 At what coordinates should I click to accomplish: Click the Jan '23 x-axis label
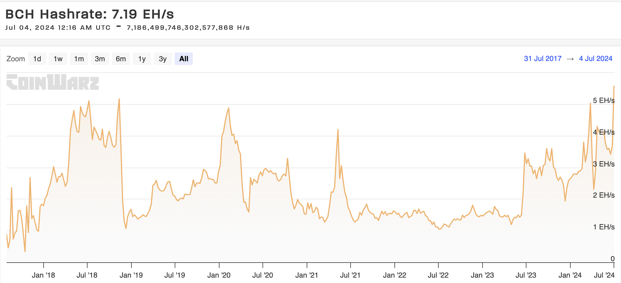482,275
